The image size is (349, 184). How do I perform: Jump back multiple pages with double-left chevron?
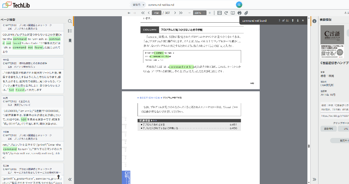click(143, 13)
